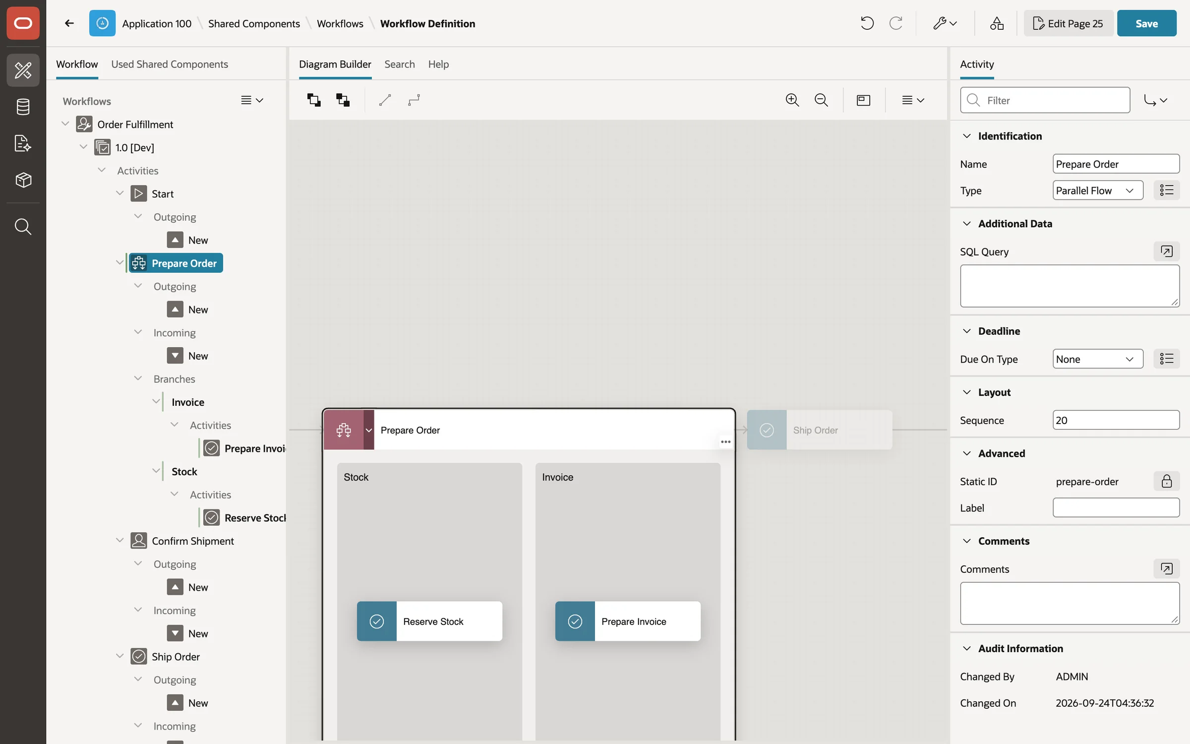
Task: Select the Prepare Invoice diagram activity
Action: coord(628,621)
